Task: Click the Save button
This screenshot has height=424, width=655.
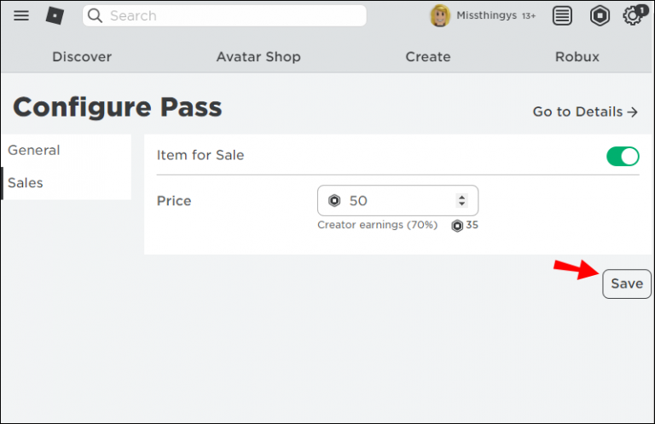Action: click(627, 284)
